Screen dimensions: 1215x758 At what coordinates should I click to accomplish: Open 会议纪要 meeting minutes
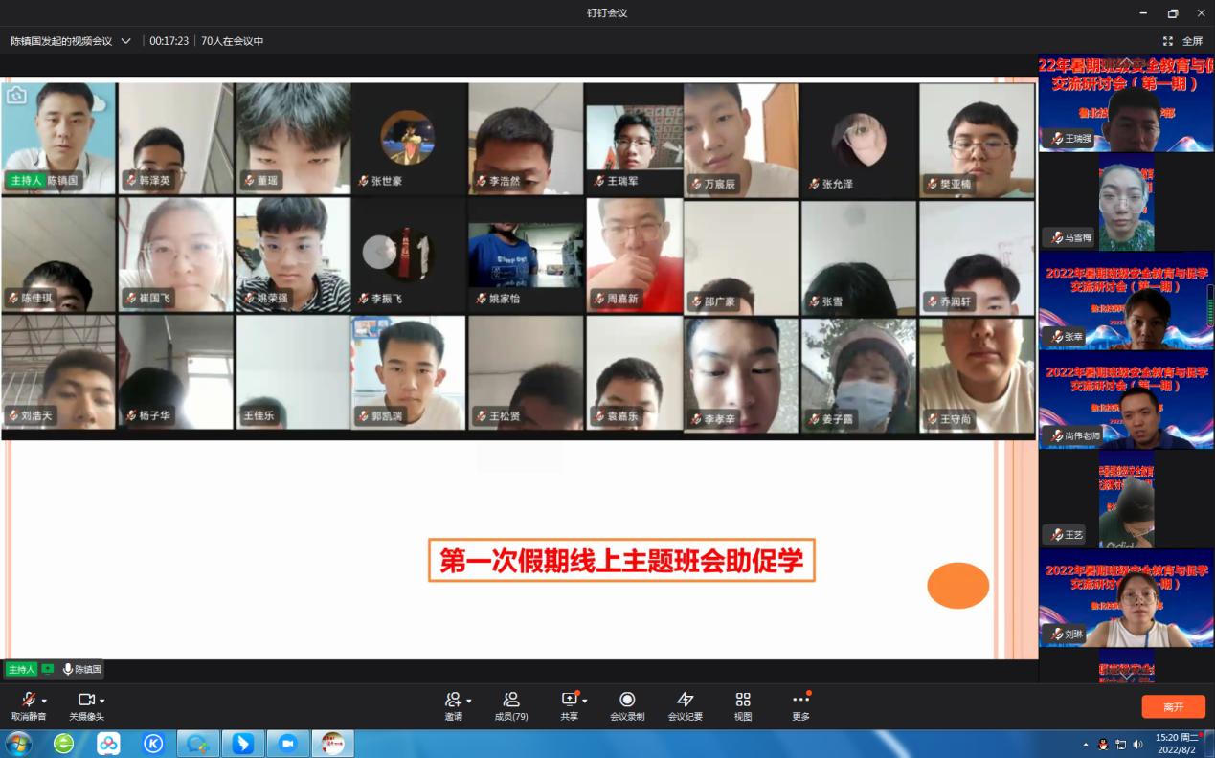point(686,706)
